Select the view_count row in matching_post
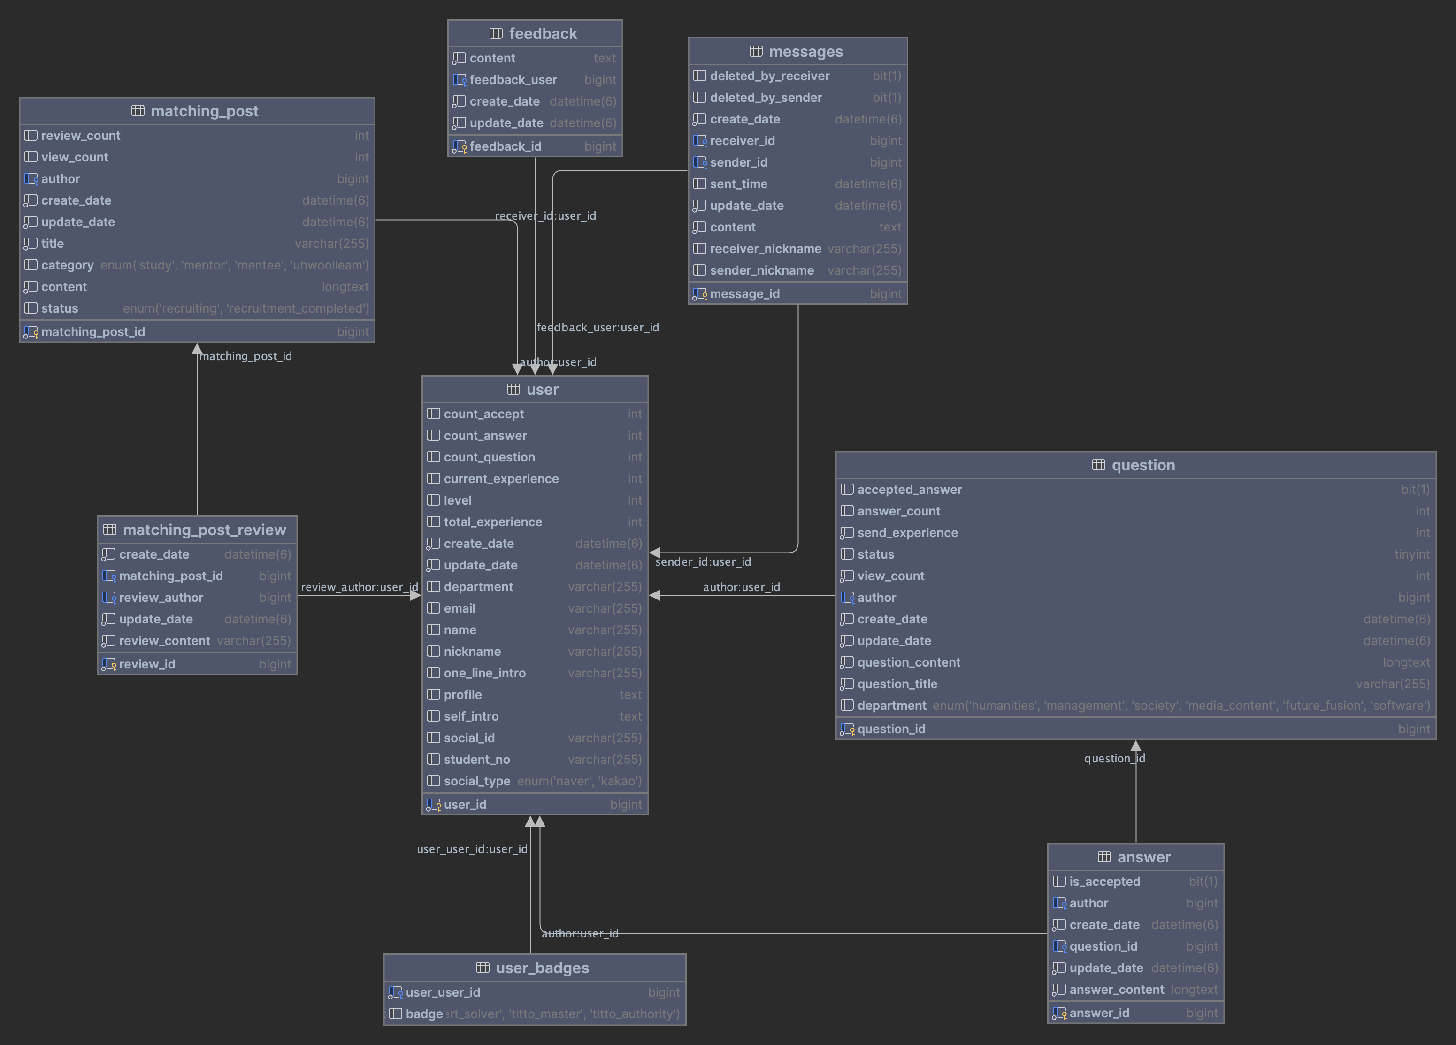Image resolution: width=1456 pixels, height=1045 pixels. click(x=197, y=157)
